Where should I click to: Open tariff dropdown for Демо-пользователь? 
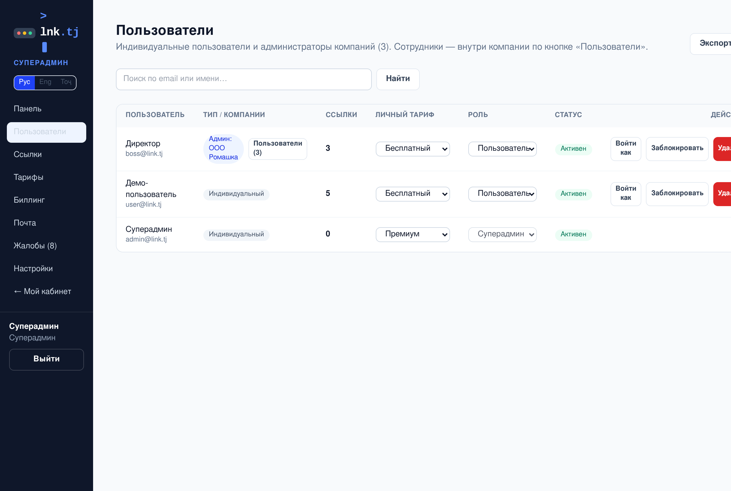[x=413, y=194]
